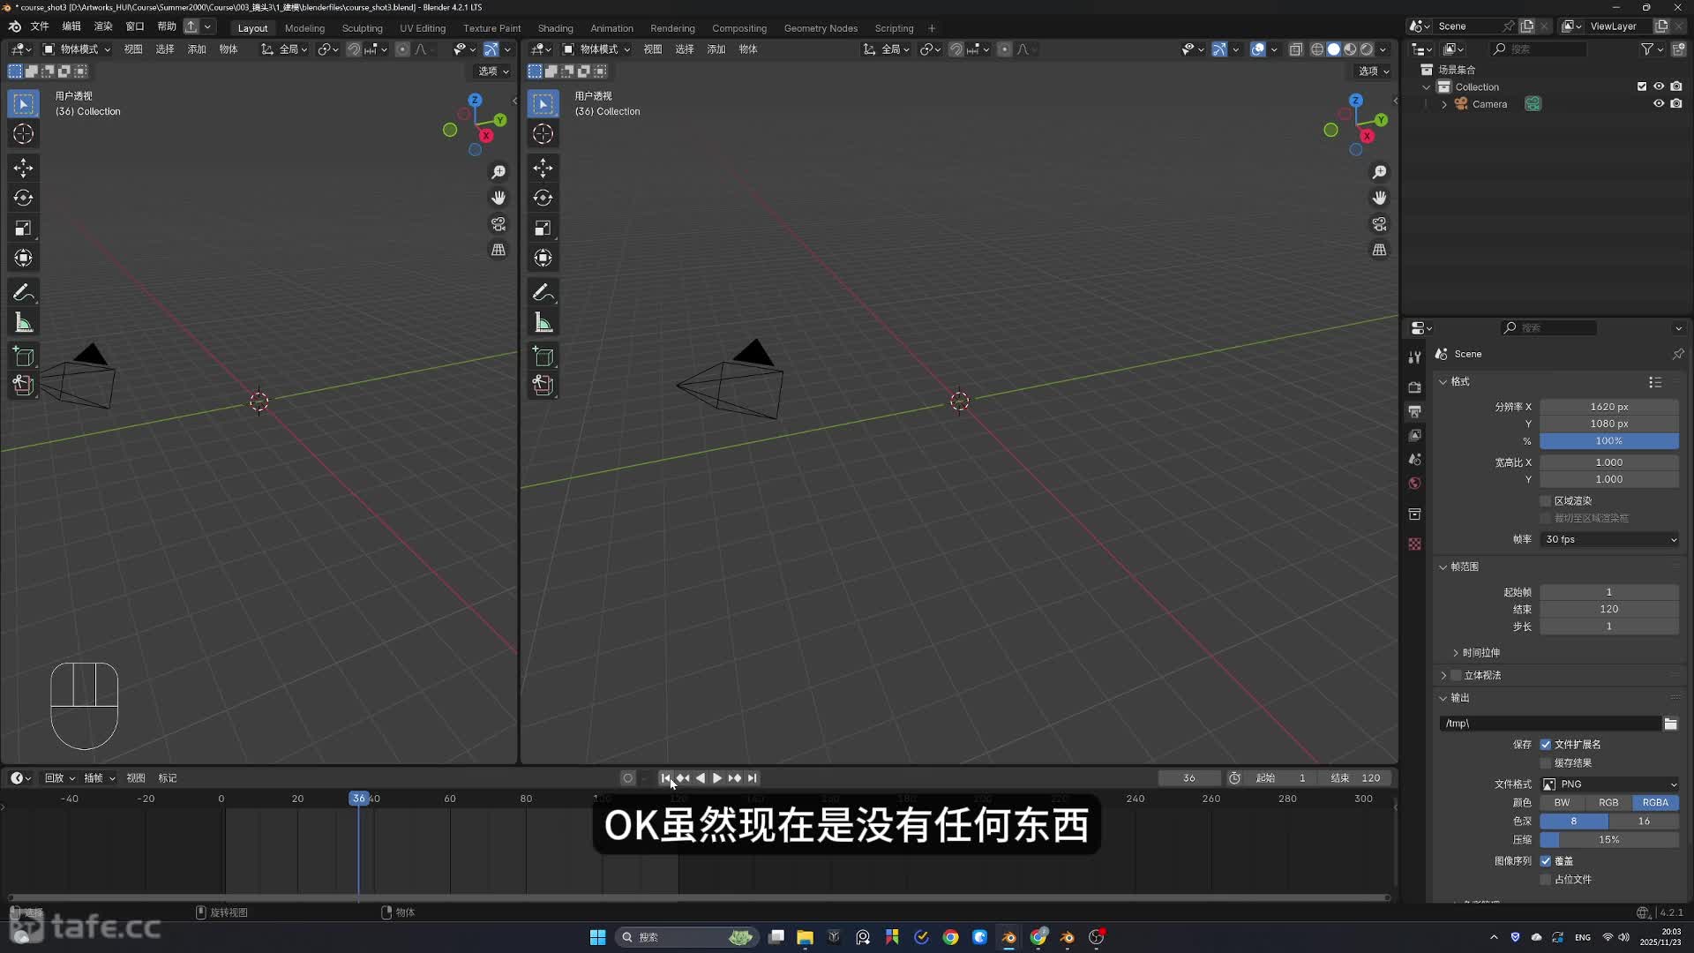Select the Measure tool in right viewport

(543, 323)
